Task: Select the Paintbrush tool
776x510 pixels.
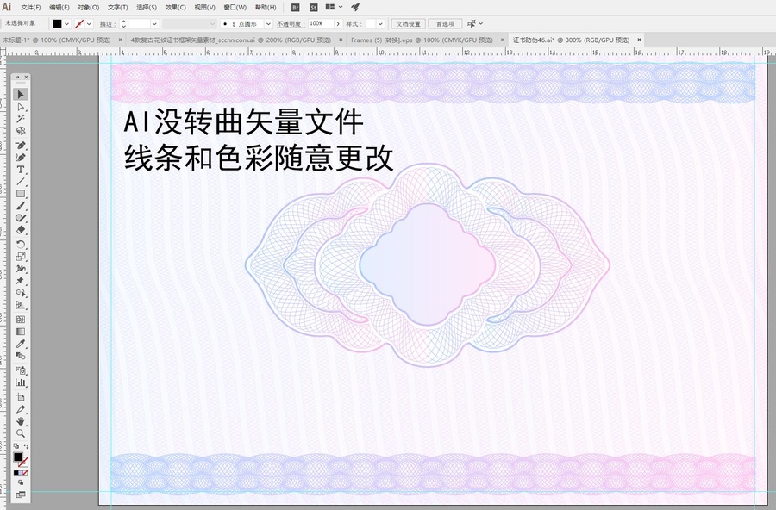Action: click(x=21, y=206)
